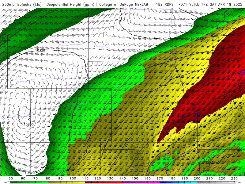Screen dimensions: 245x184
Task: Click the 10320 contour label in the upper right
Action: coord(200,39)
